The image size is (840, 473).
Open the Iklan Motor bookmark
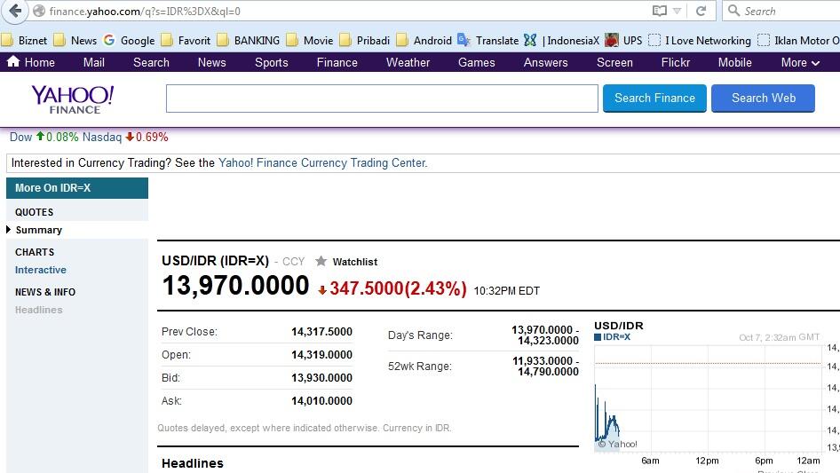coord(798,40)
